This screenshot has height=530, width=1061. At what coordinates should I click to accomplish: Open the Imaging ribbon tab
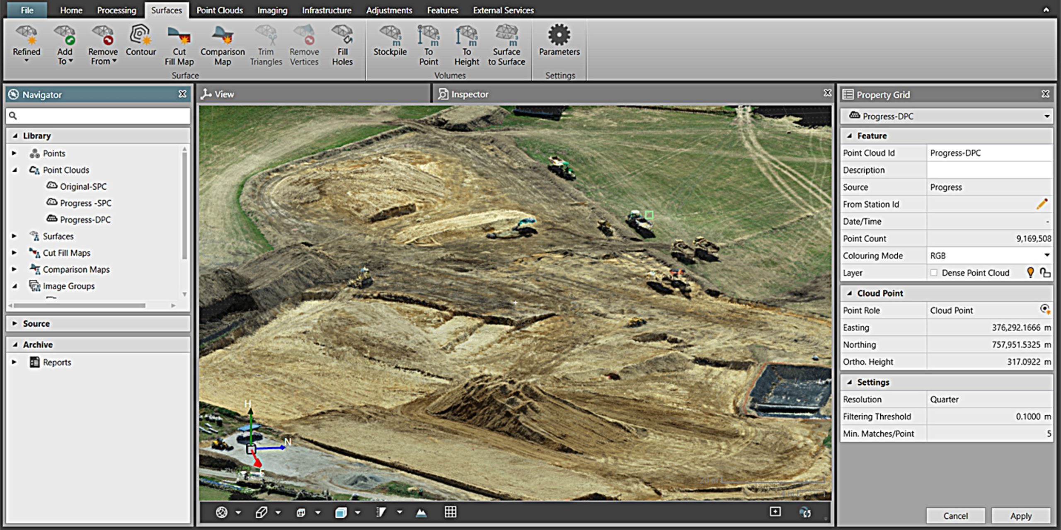pos(272,10)
